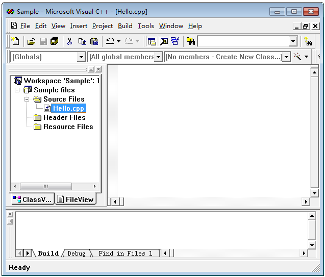Viewport: 325px width, 277px height.
Task: Click the Redo arrow icon
Action: [x=129, y=41]
